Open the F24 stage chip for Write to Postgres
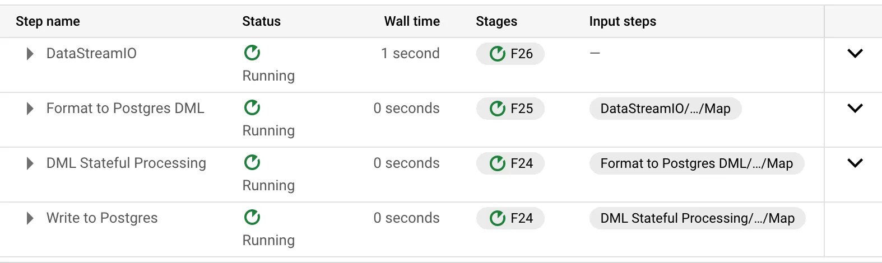882x263 pixels. point(510,218)
